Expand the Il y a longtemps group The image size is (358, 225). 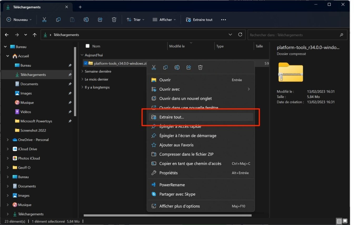pyautogui.click(x=82, y=87)
